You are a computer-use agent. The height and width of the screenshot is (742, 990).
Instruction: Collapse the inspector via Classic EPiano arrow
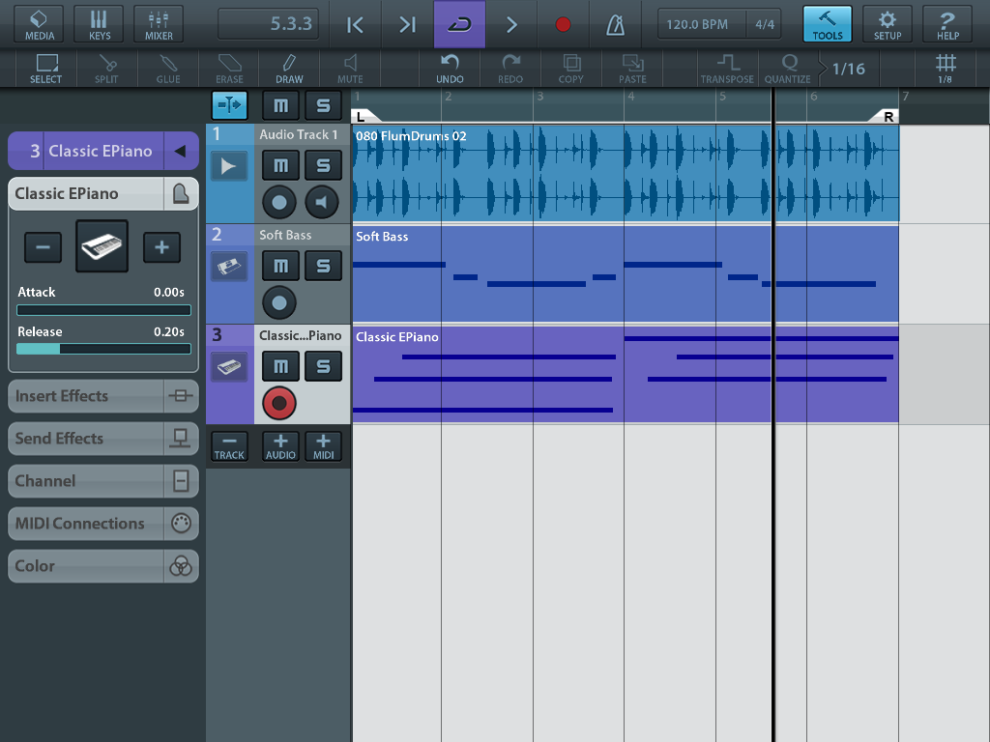coord(180,151)
